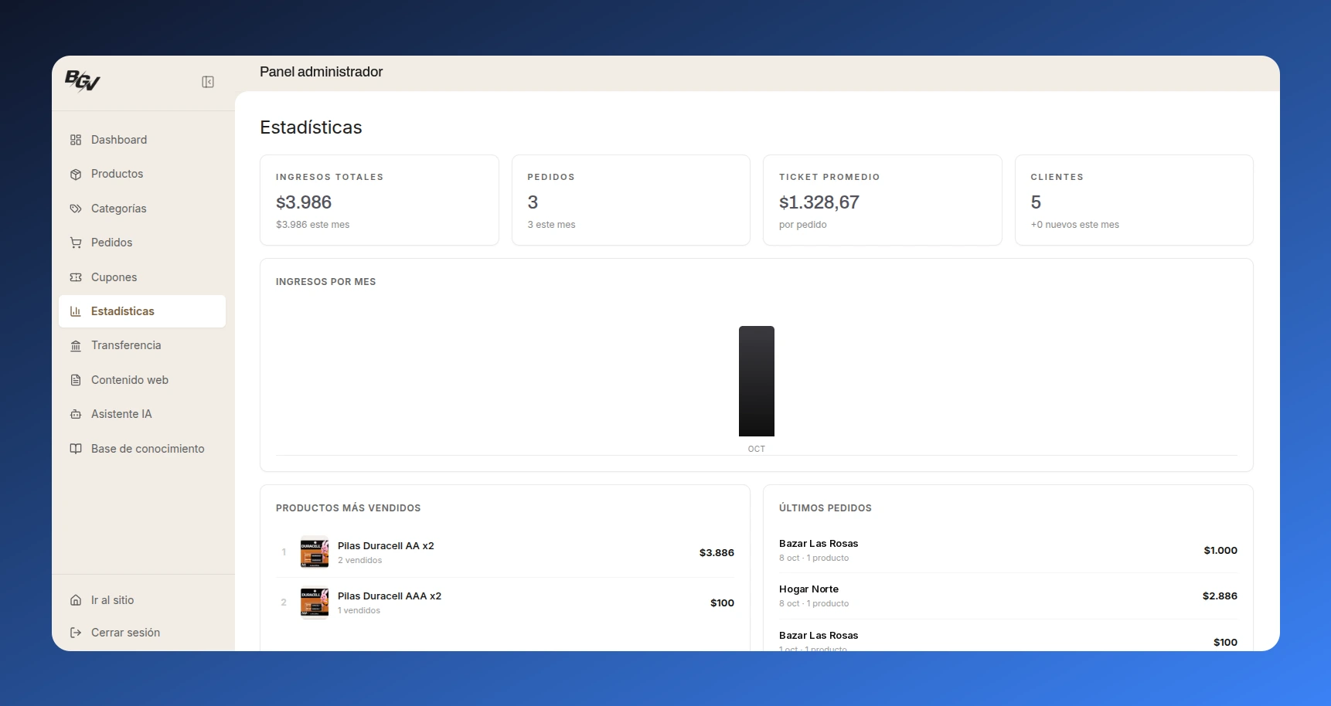Click the +0 nuevos este mes text
The image size is (1331, 706).
[1074, 225]
